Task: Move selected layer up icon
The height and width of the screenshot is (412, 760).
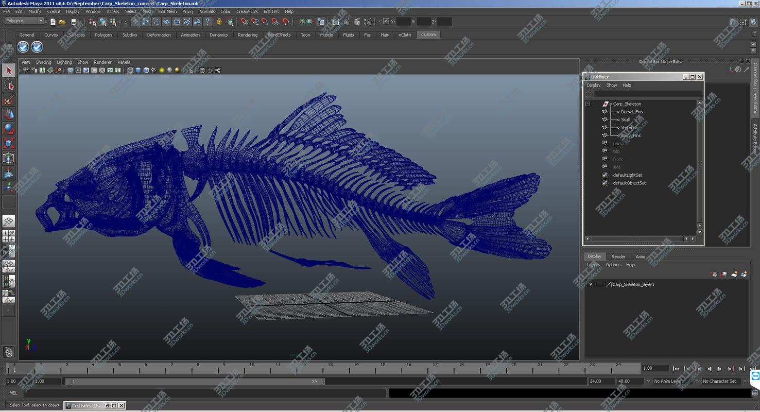Action: pos(714,274)
